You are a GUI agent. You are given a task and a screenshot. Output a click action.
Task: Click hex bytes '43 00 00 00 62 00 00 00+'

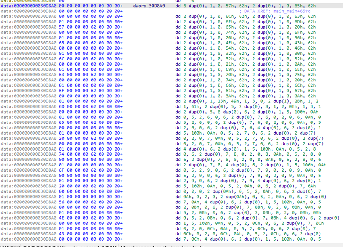(x=91, y=234)
